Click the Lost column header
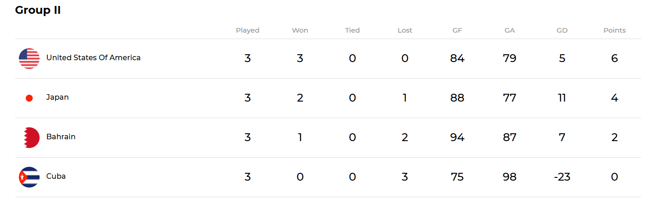Screen dimensions: 647x199 [405, 30]
